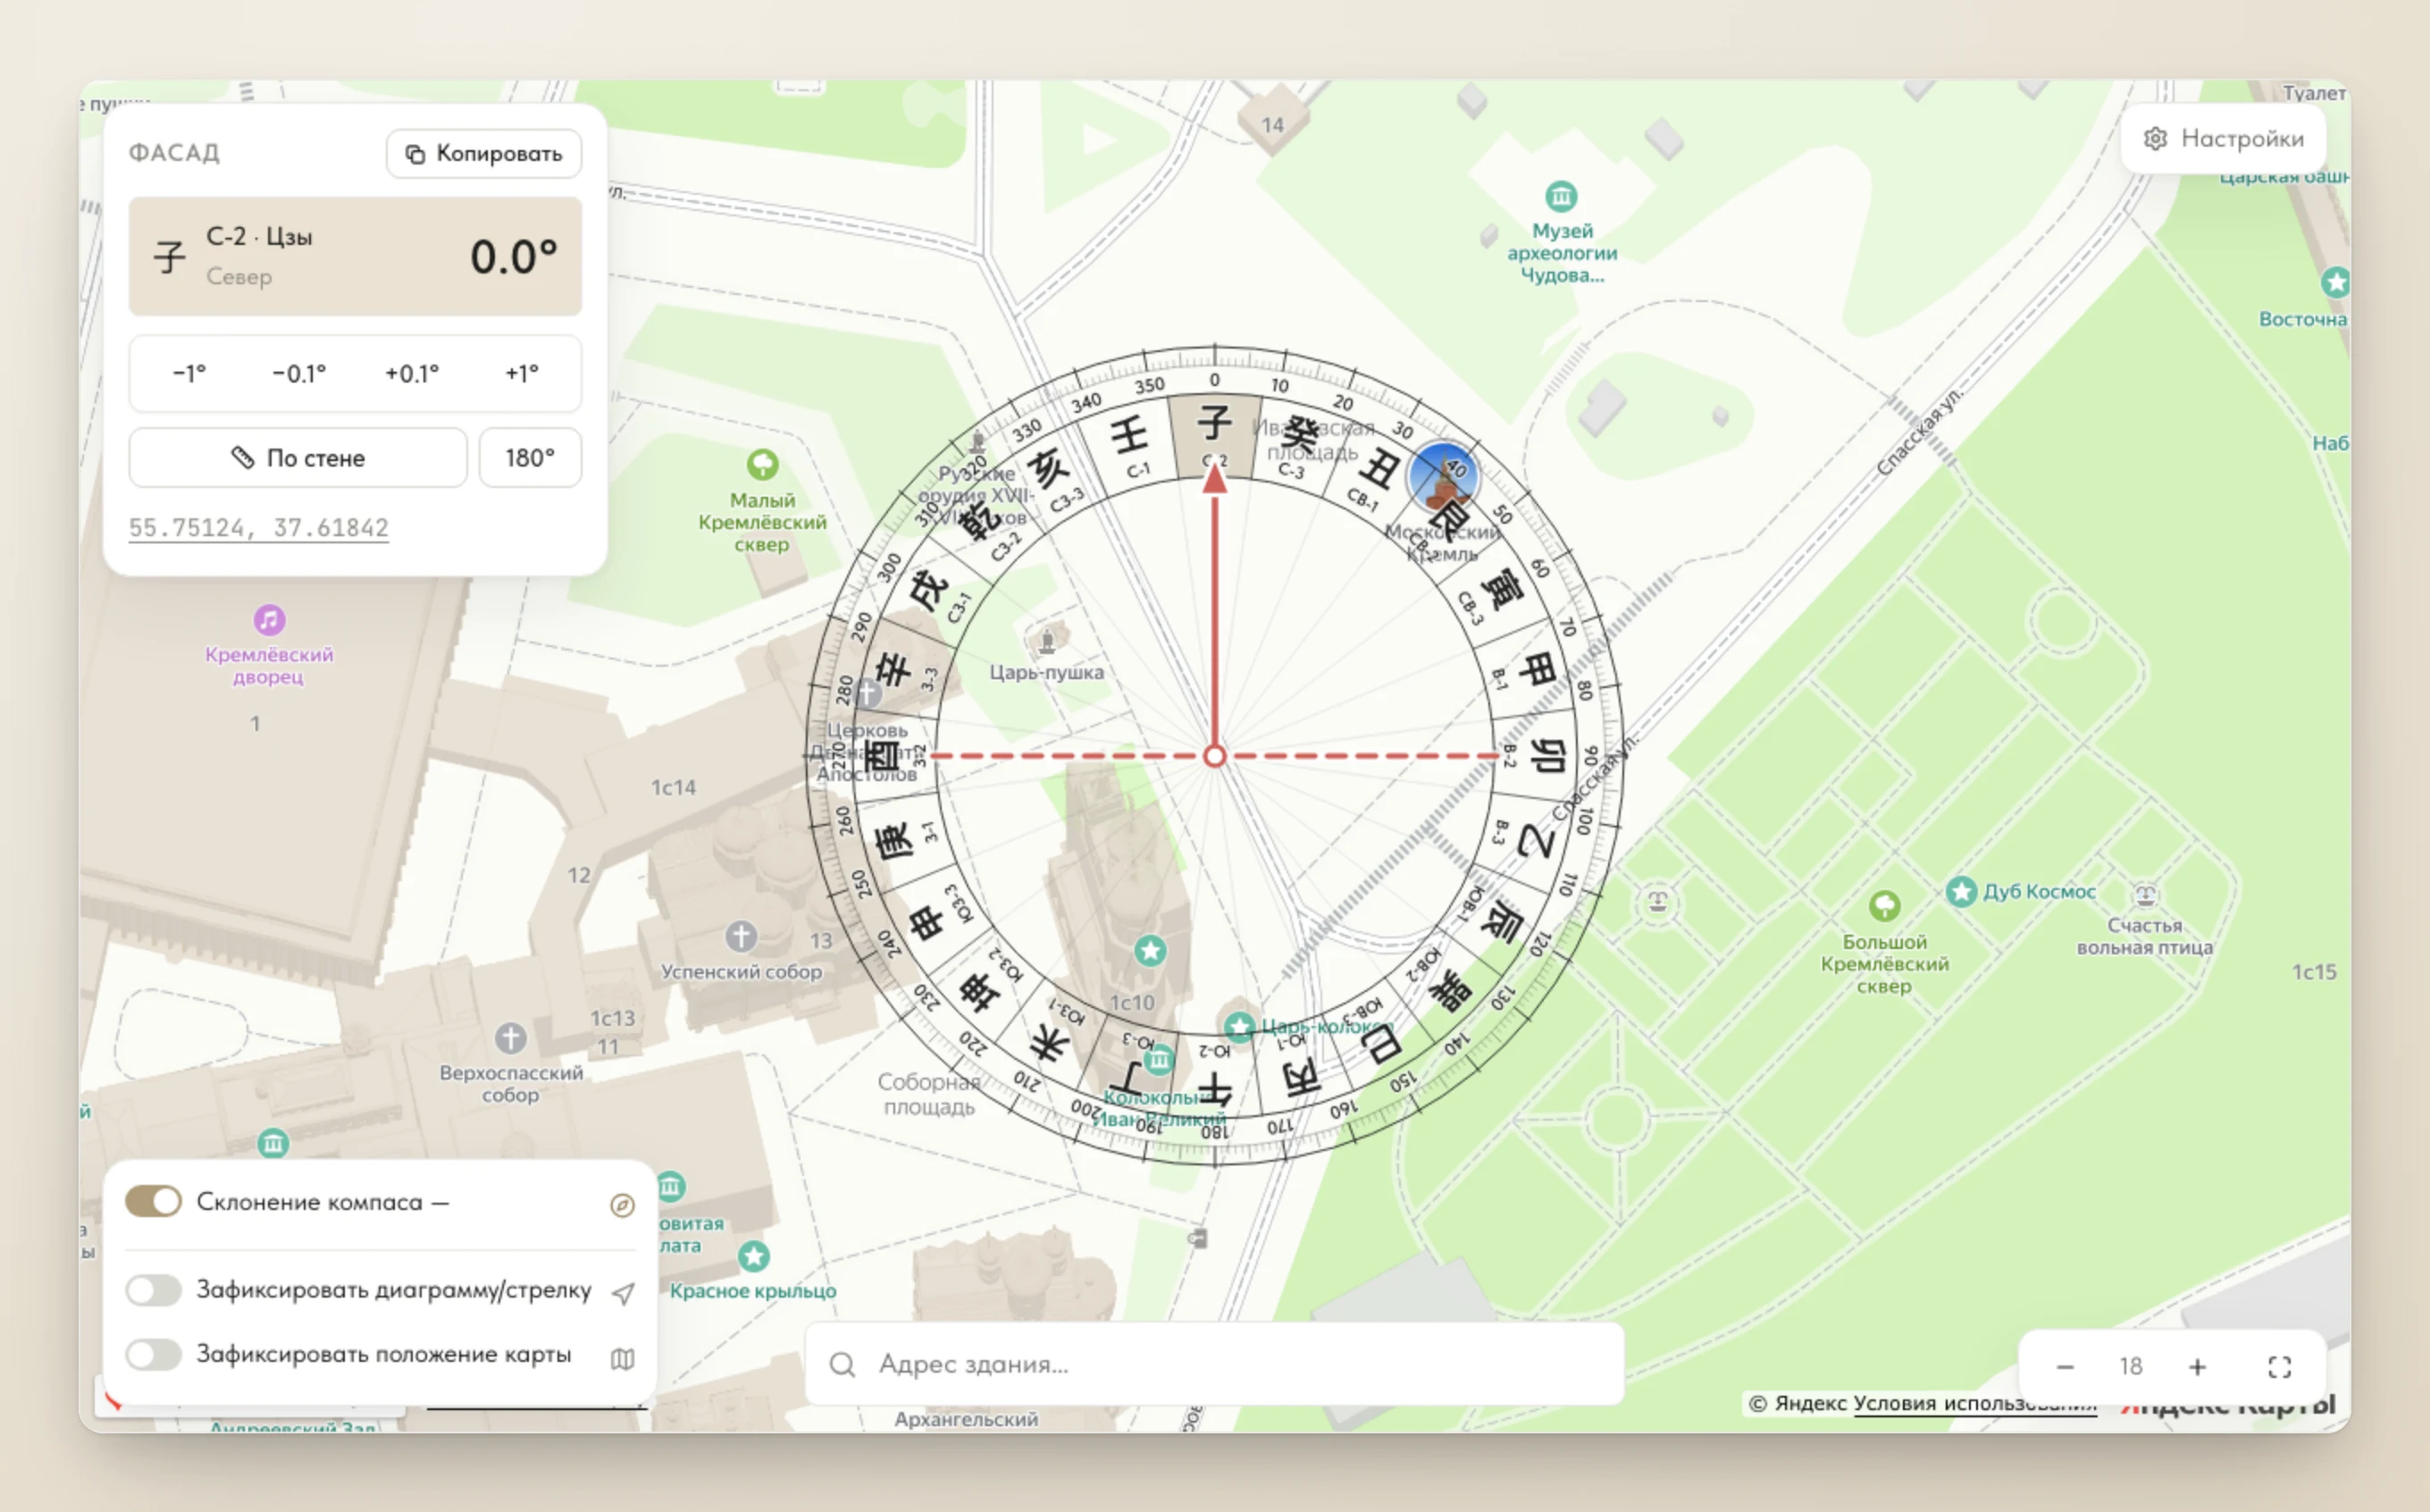Screen dimensions: 2430x1512
Task: Click the С-2 · Цзы direction label
Action: click(259, 237)
